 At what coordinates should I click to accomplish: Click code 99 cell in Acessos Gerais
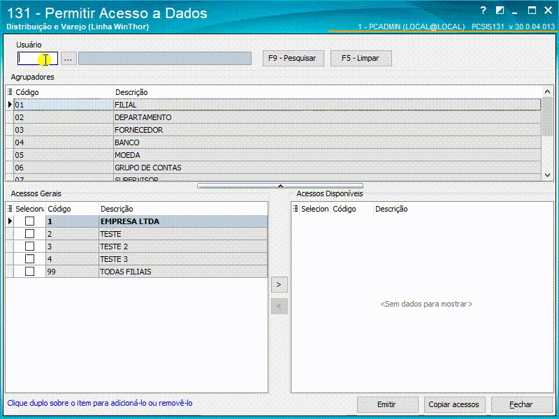tap(73, 272)
